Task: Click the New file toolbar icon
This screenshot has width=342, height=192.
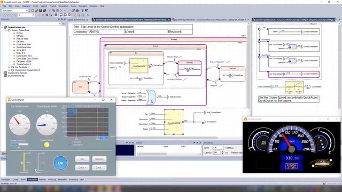Action: [x=33, y=11]
